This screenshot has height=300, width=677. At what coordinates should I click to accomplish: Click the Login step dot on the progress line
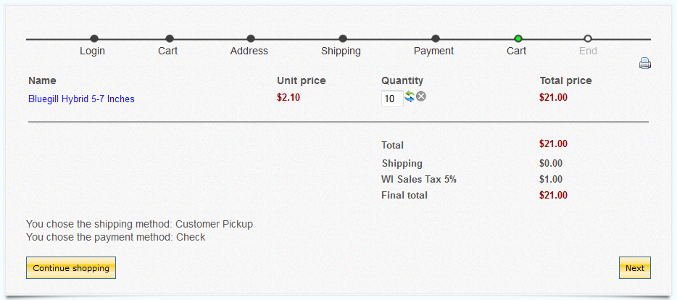point(94,39)
